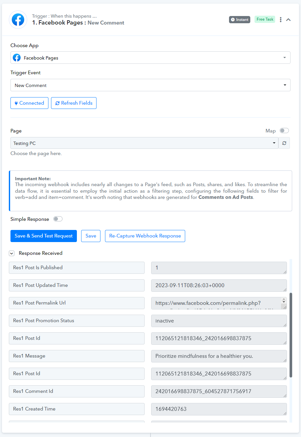Click Res1 Post Is Published label field
The width and height of the screenshot is (301, 437).
77,268
